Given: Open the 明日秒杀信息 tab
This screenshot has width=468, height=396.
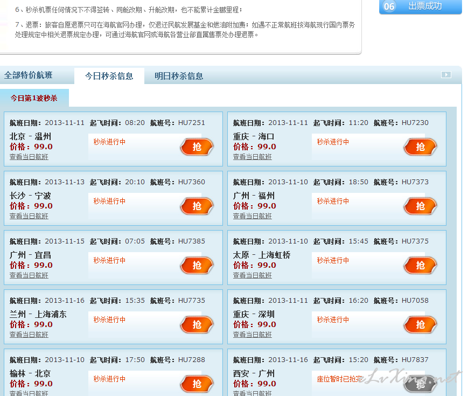Looking at the screenshot, I should pos(179,76).
